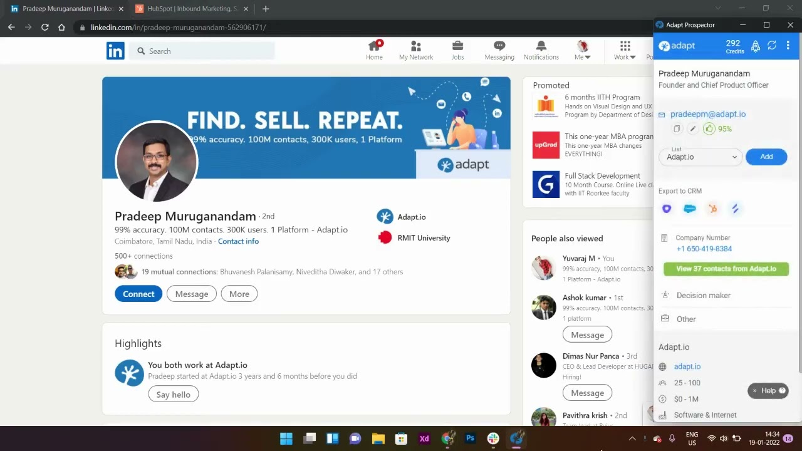Copy the email with copy icon

(x=677, y=128)
